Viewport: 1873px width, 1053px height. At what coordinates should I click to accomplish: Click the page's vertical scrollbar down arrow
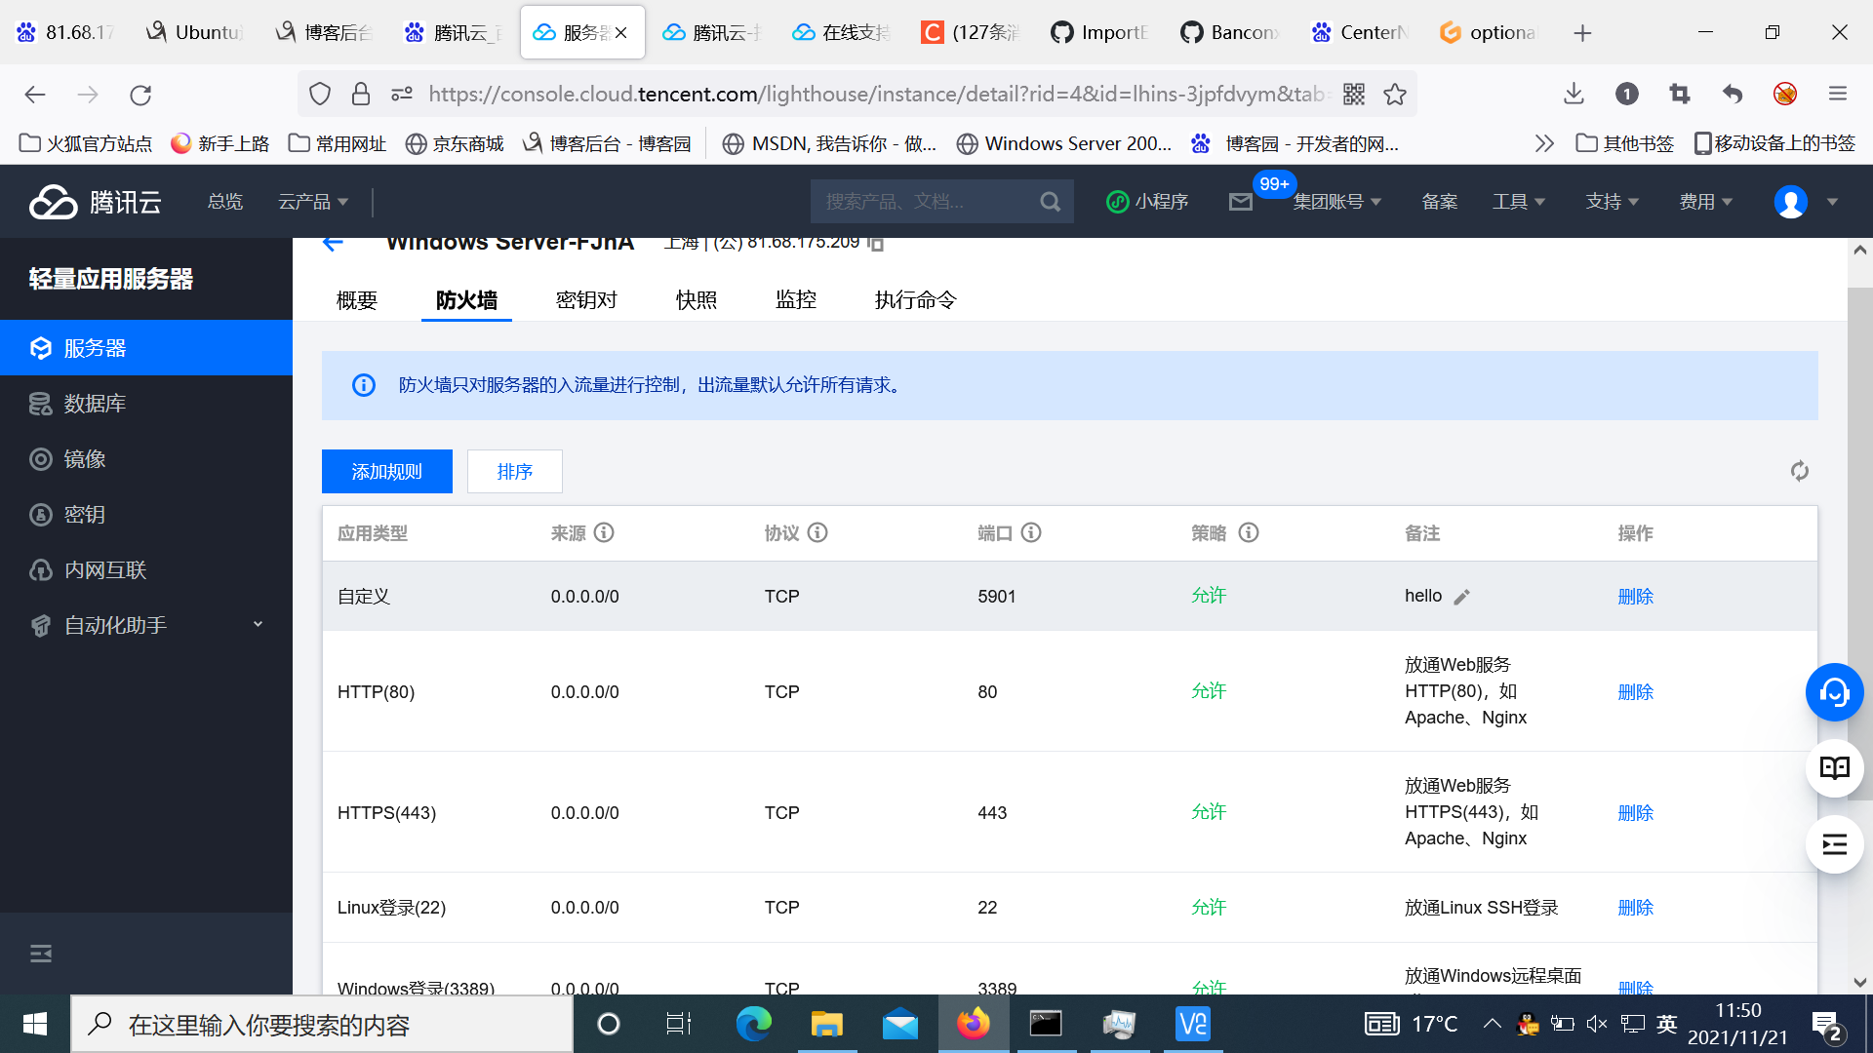tap(1859, 982)
